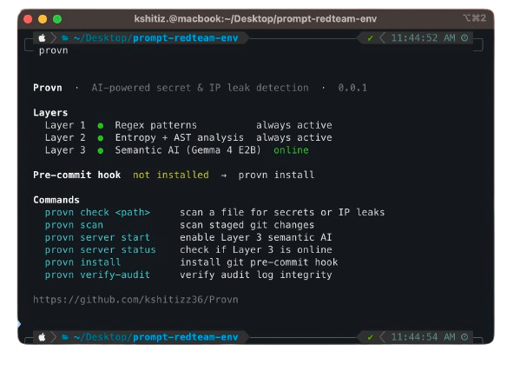Screen dimensions: 507x371
Task: Click the provn check <path> command
Action: 97,213
